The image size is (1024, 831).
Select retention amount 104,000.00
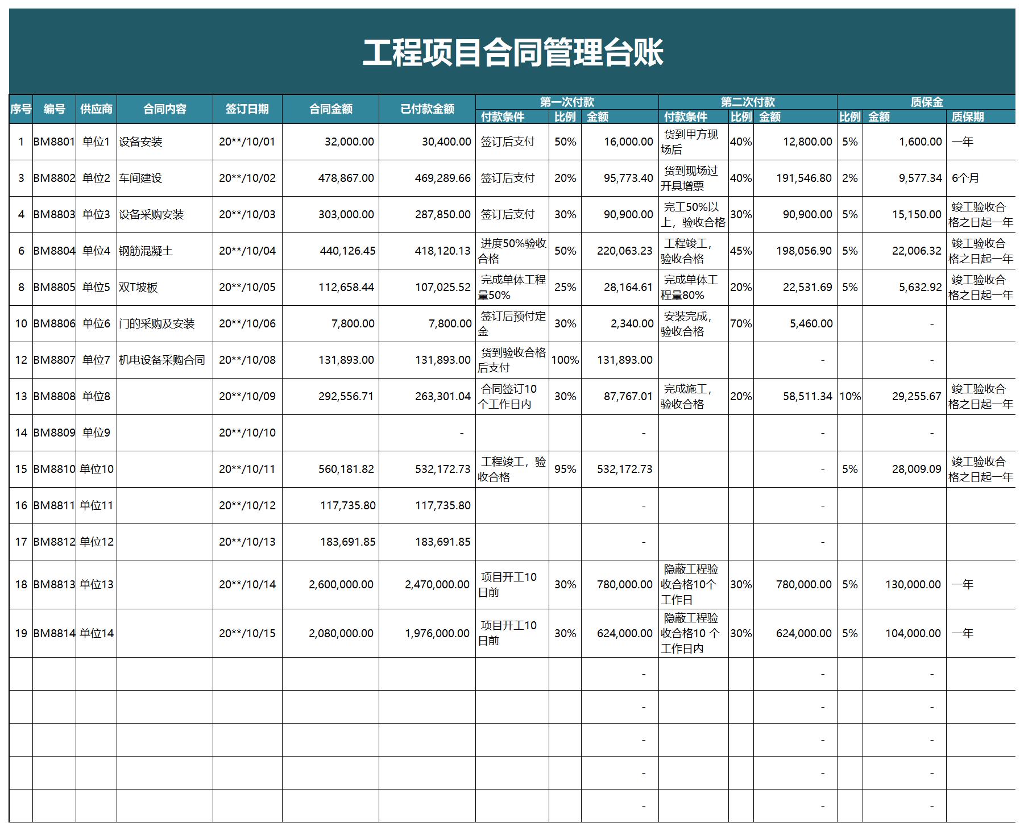click(905, 633)
